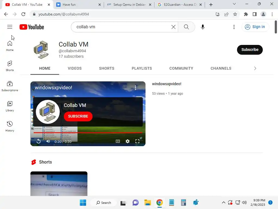Open Subscriptions in the sidebar

coord(10,86)
